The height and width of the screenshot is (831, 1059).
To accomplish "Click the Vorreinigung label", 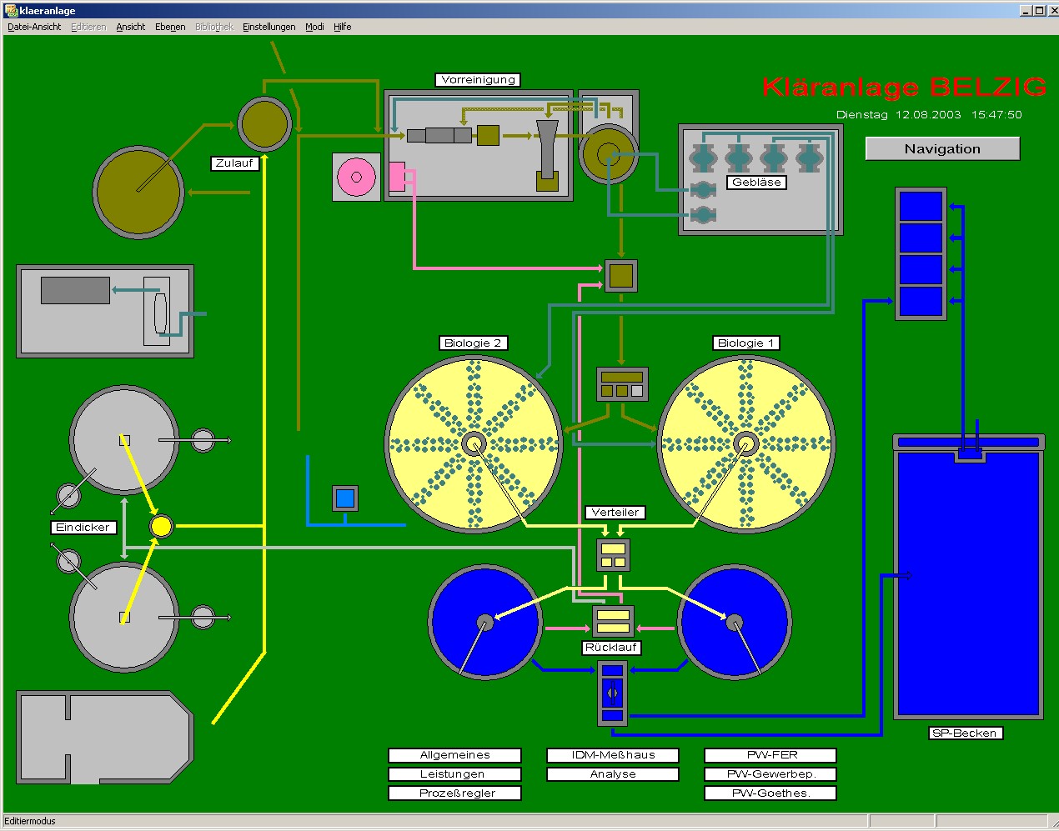I will click(x=478, y=80).
